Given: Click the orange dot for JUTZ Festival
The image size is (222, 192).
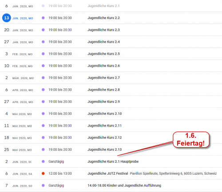Looking at the screenshot, I should 43,173.
